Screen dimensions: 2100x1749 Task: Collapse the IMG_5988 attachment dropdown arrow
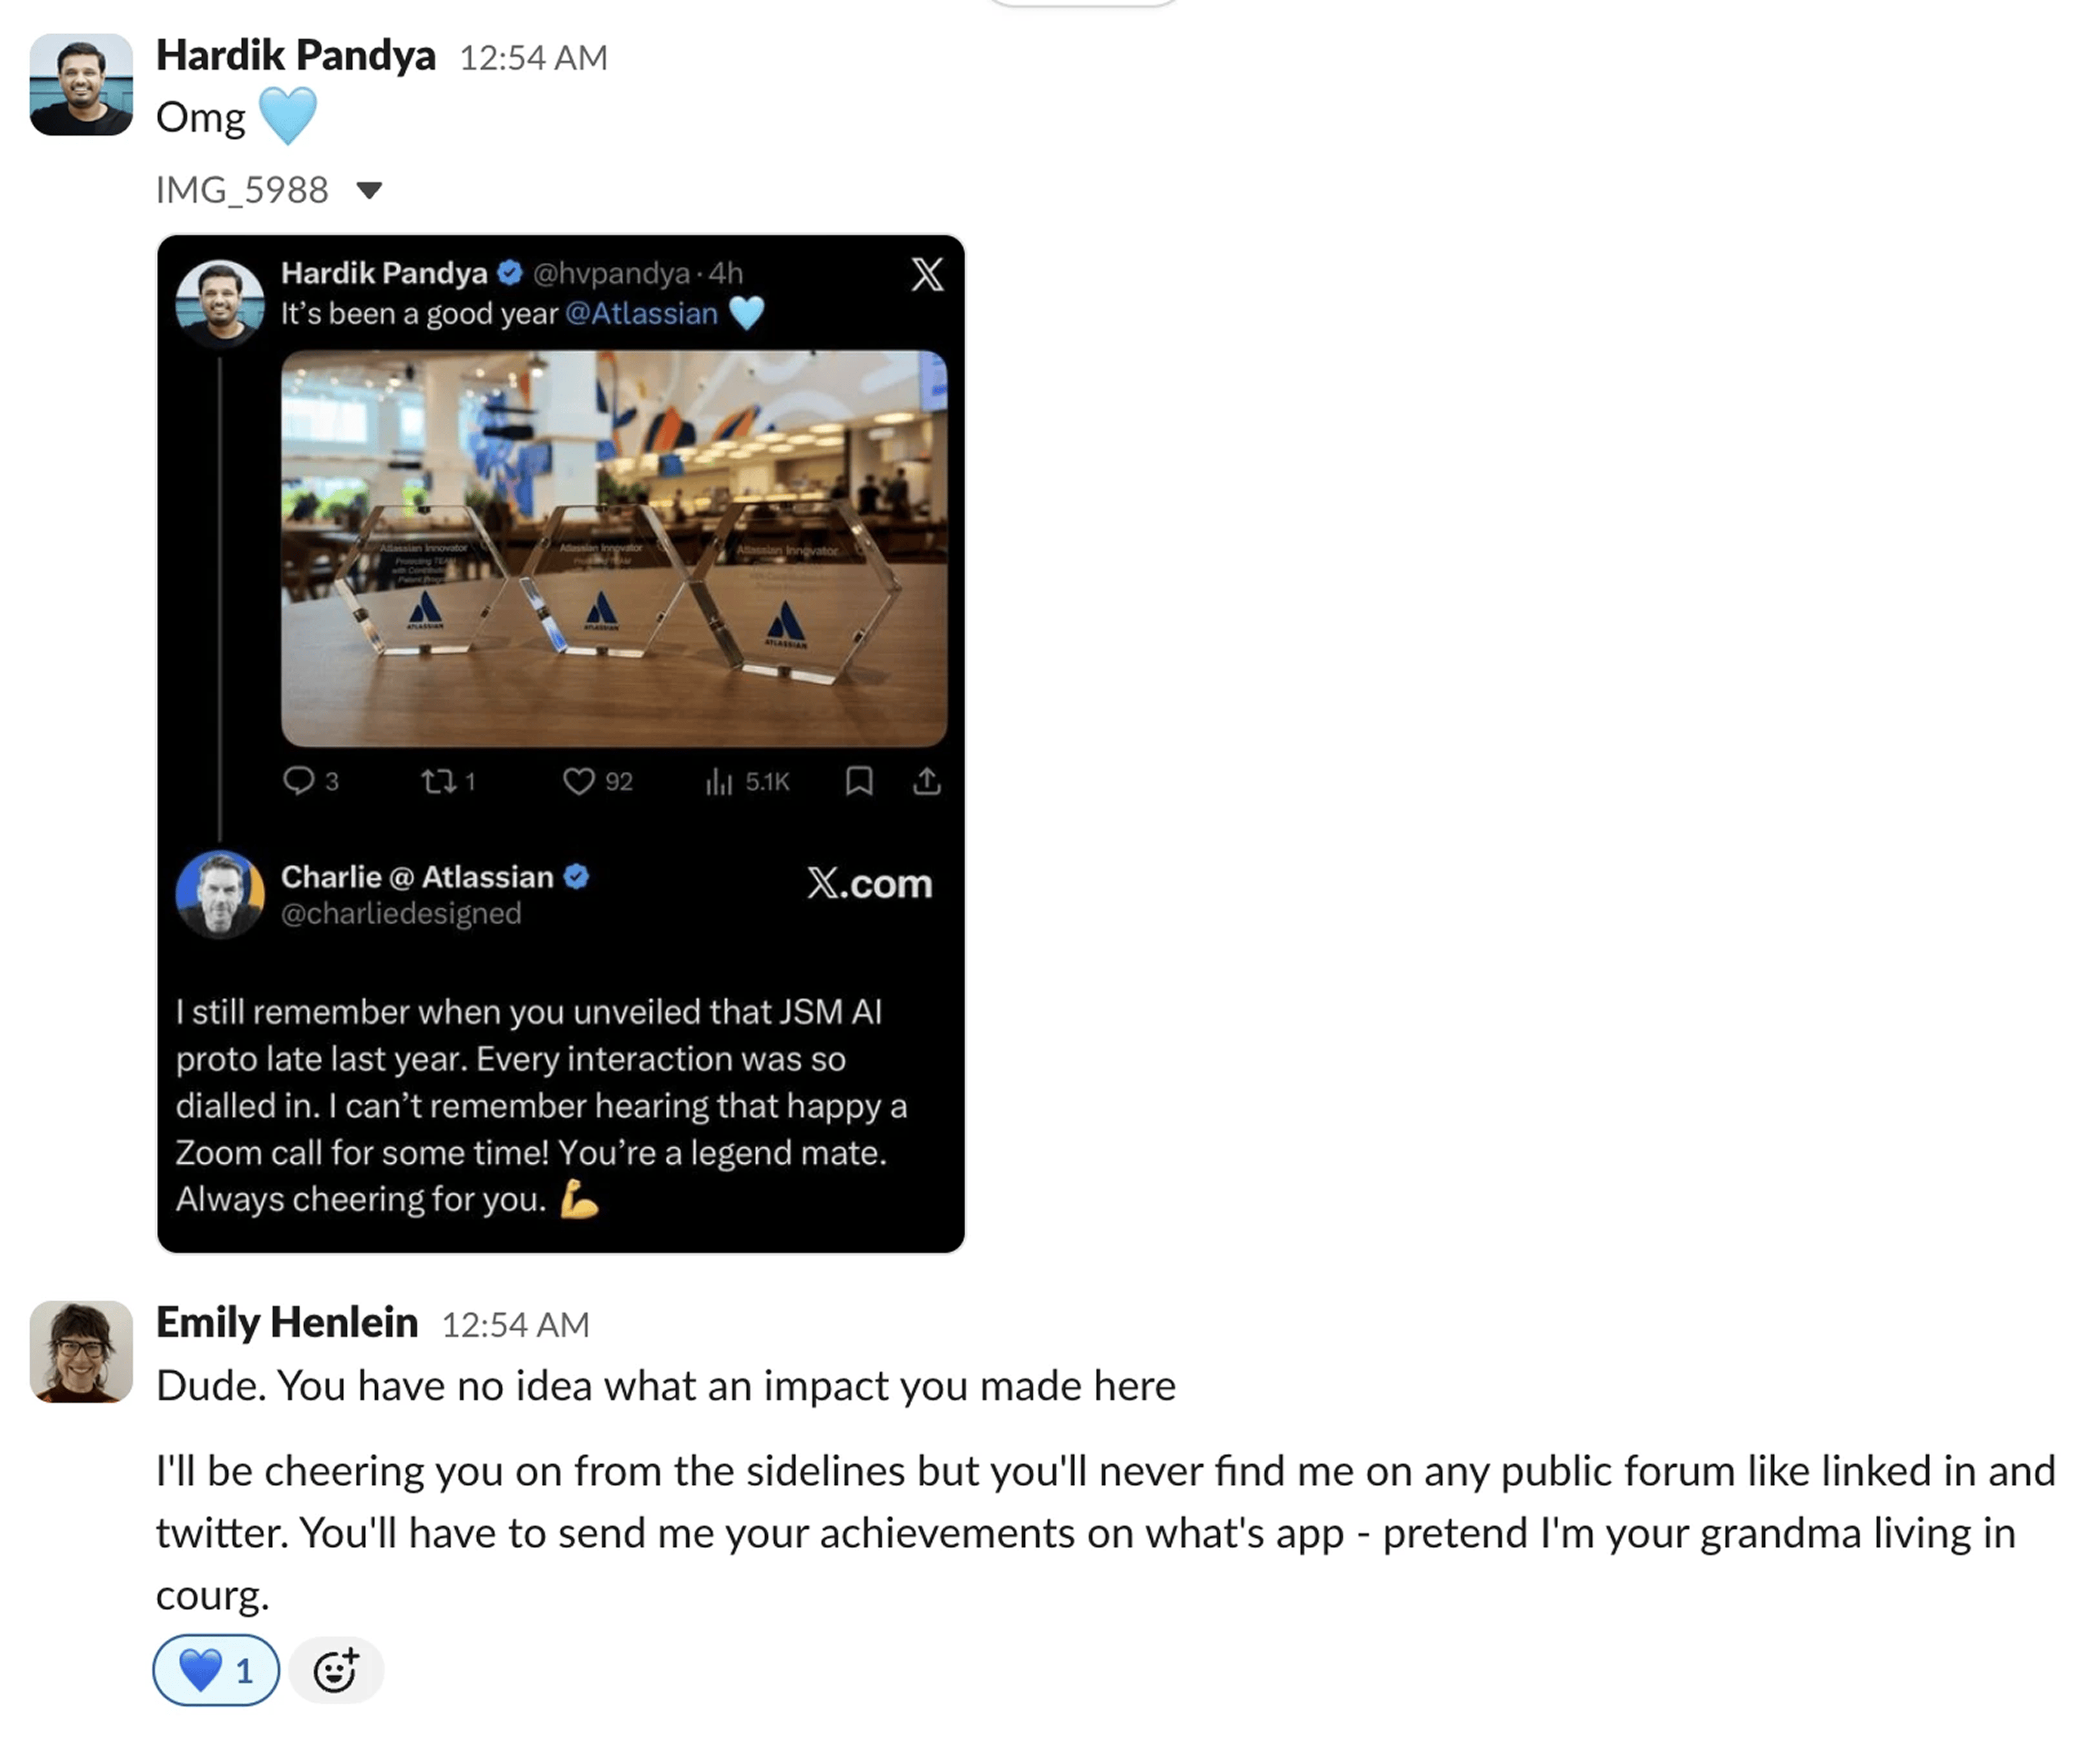point(369,190)
